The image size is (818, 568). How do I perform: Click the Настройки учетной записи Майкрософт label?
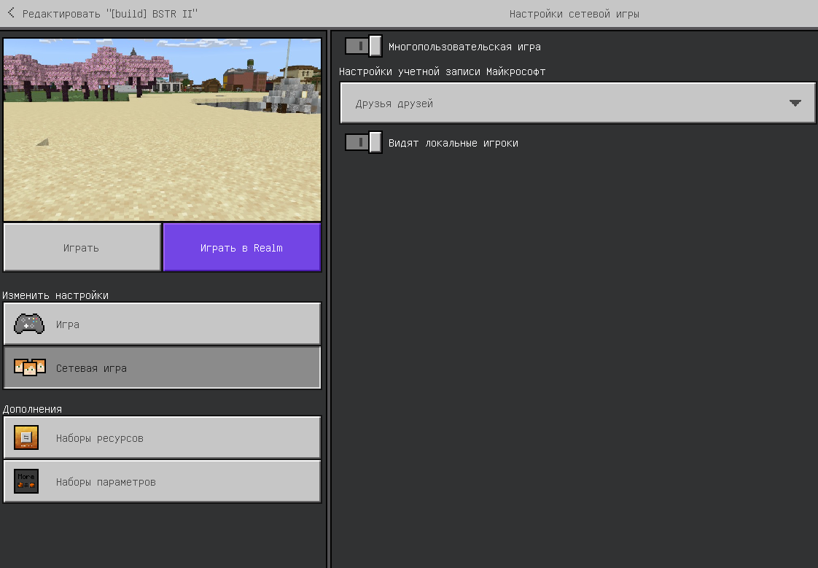443,71
